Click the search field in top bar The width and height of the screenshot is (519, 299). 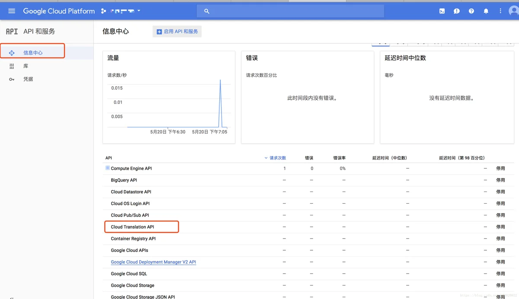[x=290, y=11]
